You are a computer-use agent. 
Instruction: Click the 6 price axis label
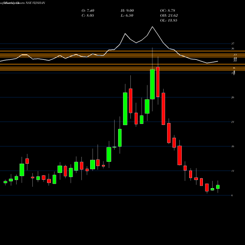coord(232,196)
